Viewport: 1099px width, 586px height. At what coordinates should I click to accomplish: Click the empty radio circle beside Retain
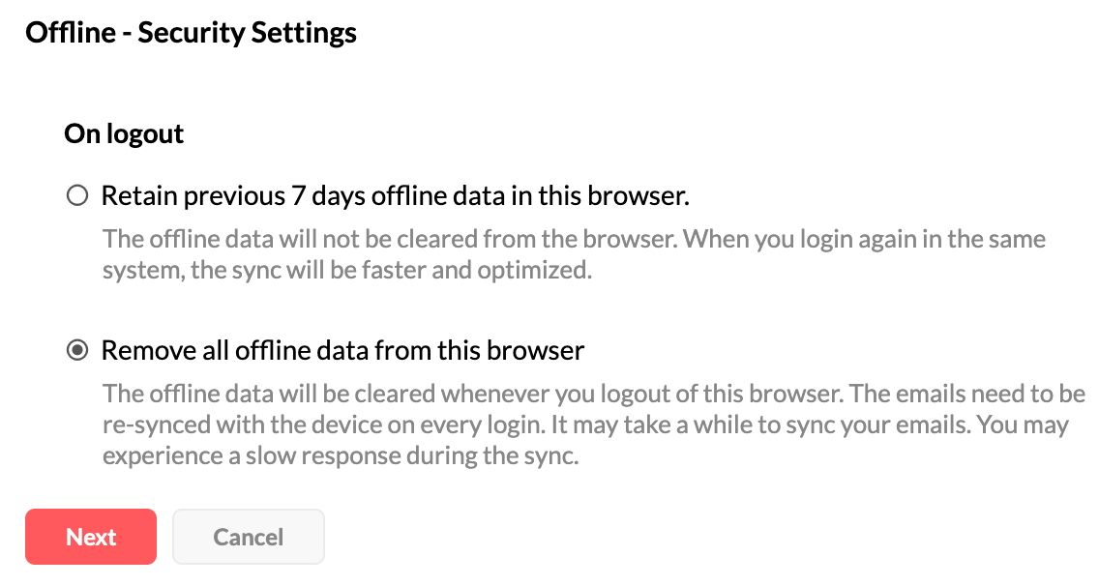pos(75,196)
